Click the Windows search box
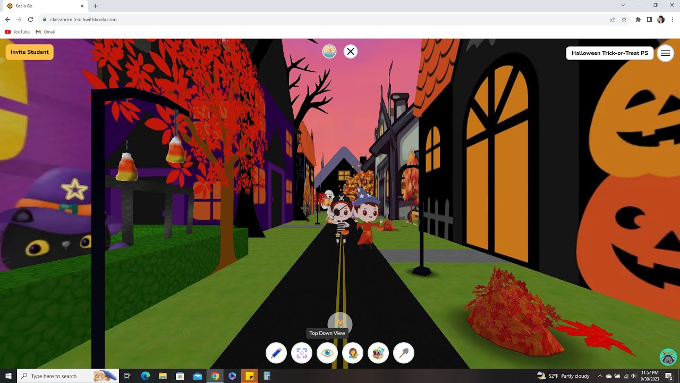The height and width of the screenshot is (383, 680). click(x=68, y=376)
